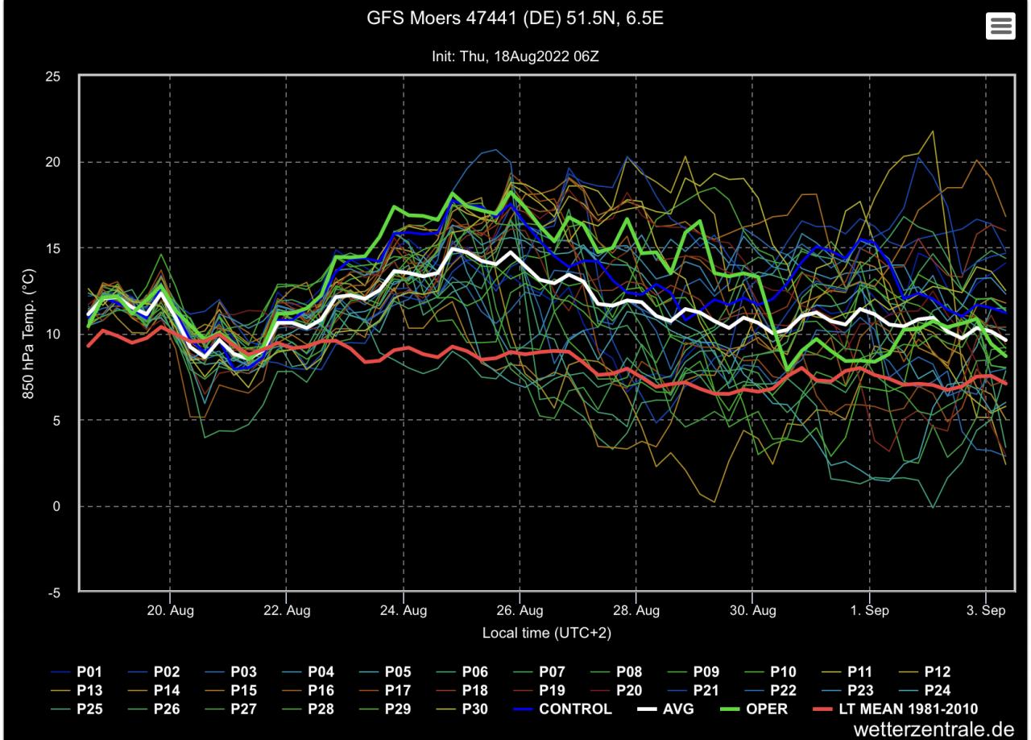Hide the AVG series legend entry
Image resolution: width=1031 pixels, height=740 pixels.
pyautogui.click(x=676, y=709)
